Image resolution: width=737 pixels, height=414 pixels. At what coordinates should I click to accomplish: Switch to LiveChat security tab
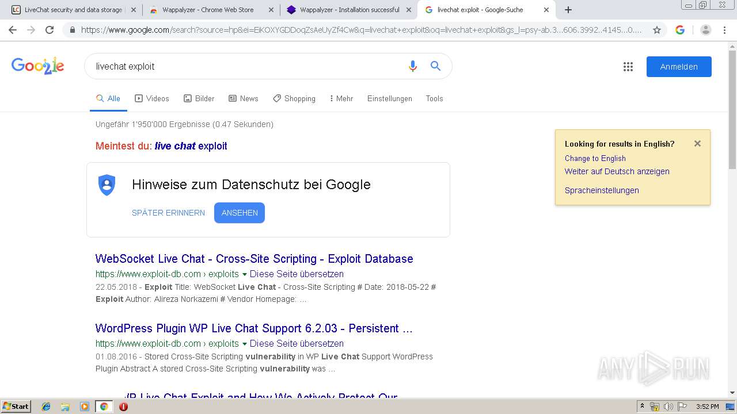click(x=73, y=10)
